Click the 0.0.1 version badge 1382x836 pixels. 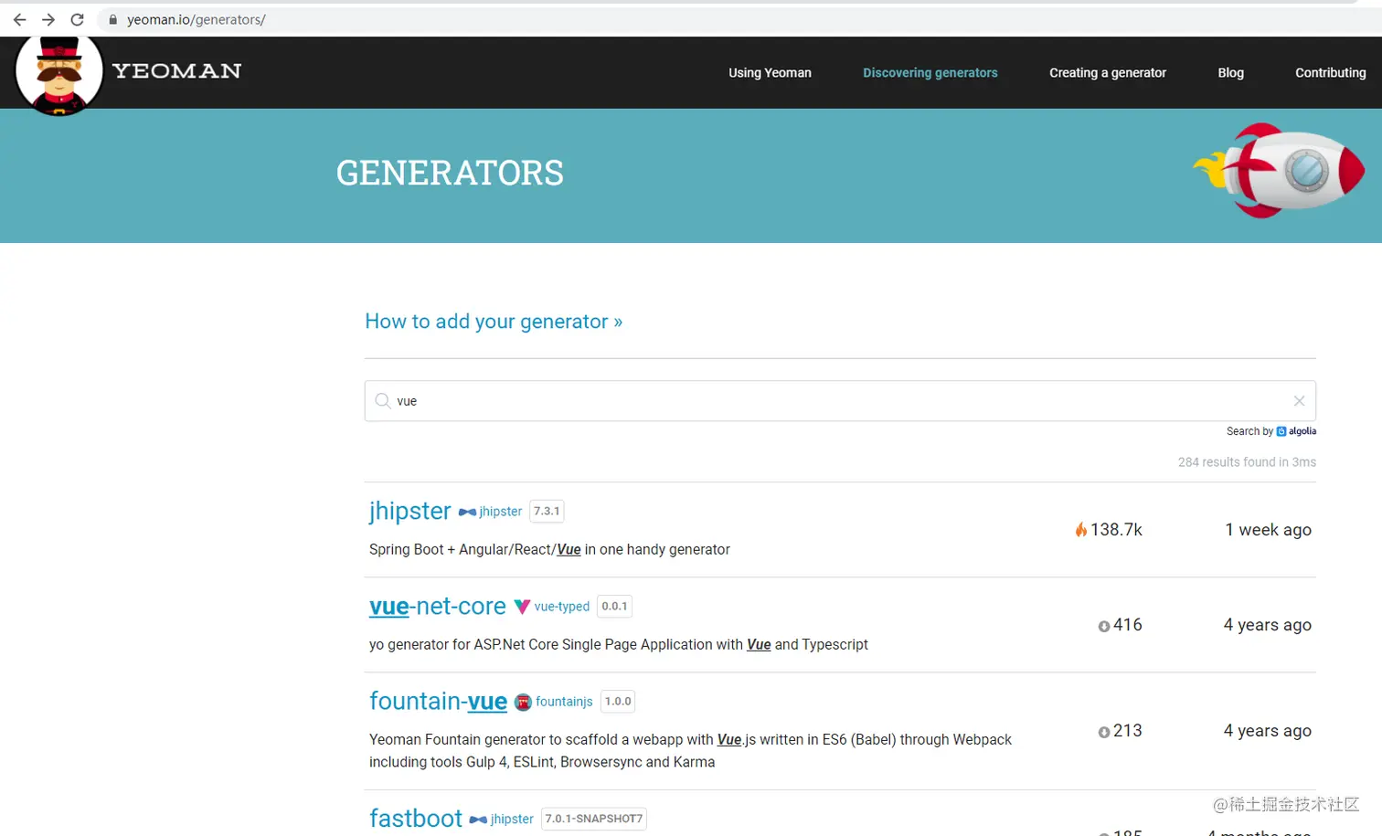point(614,607)
